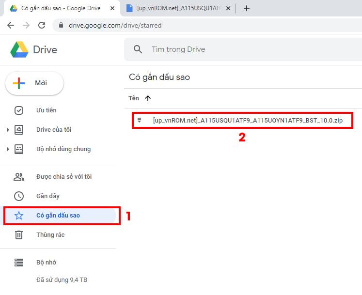Click the star icon in sidebar

point(19,216)
